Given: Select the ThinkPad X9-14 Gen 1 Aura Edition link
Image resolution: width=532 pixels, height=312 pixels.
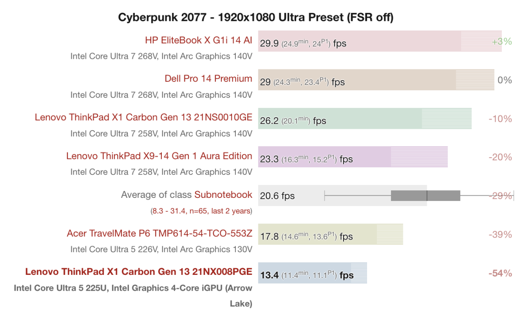Looking at the screenshot, I should coord(159,156).
